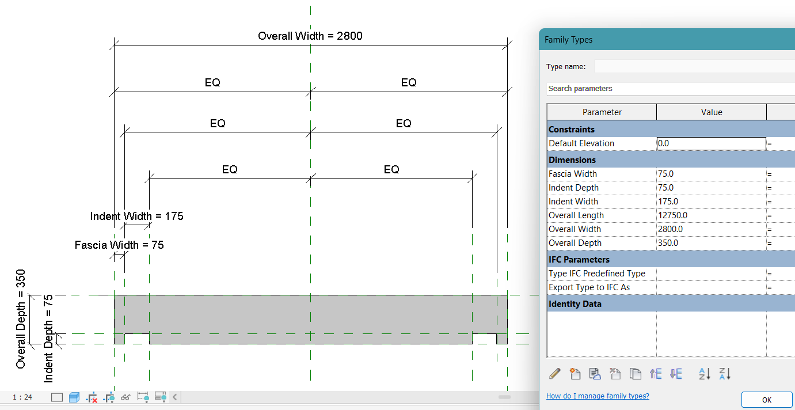Collapse the IFC Parameters group header
Viewport: 795px width, 410px height.
tap(671, 260)
